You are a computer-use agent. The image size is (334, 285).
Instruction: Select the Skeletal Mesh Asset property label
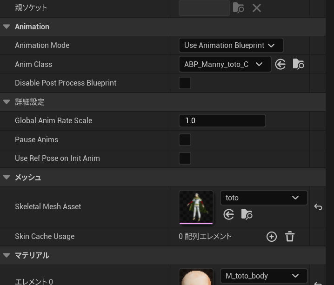[x=48, y=207]
